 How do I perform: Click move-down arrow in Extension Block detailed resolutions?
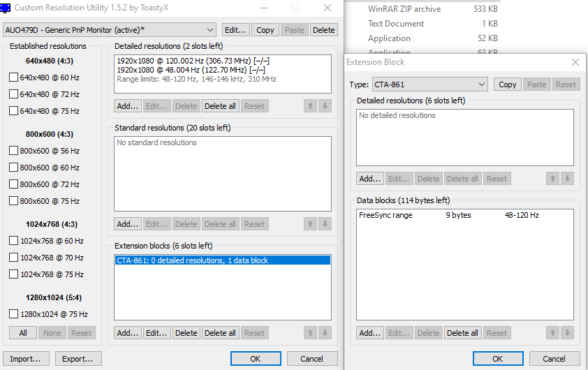point(566,179)
